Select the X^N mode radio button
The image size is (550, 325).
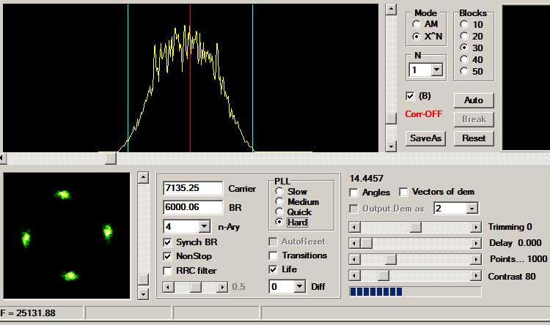417,36
